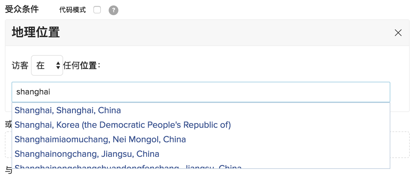This screenshot has height=178, width=414.
Task: Click the up-down arrows beside 在
Action: pyautogui.click(x=58, y=65)
